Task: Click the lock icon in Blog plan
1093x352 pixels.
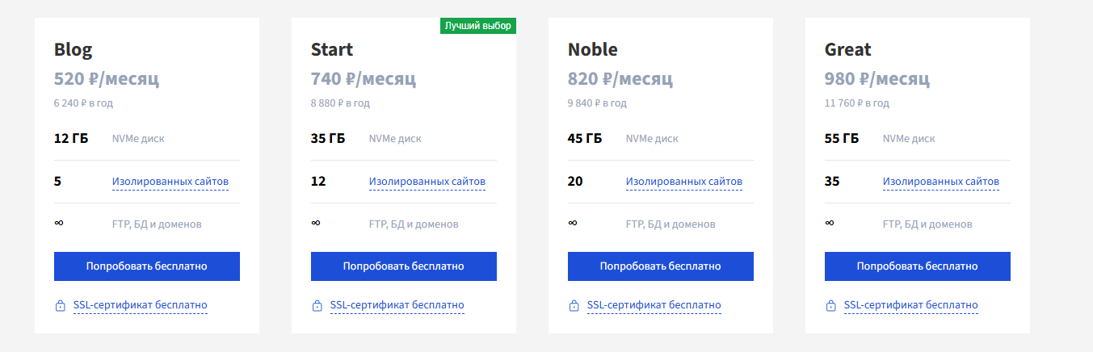Action: (x=60, y=306)
